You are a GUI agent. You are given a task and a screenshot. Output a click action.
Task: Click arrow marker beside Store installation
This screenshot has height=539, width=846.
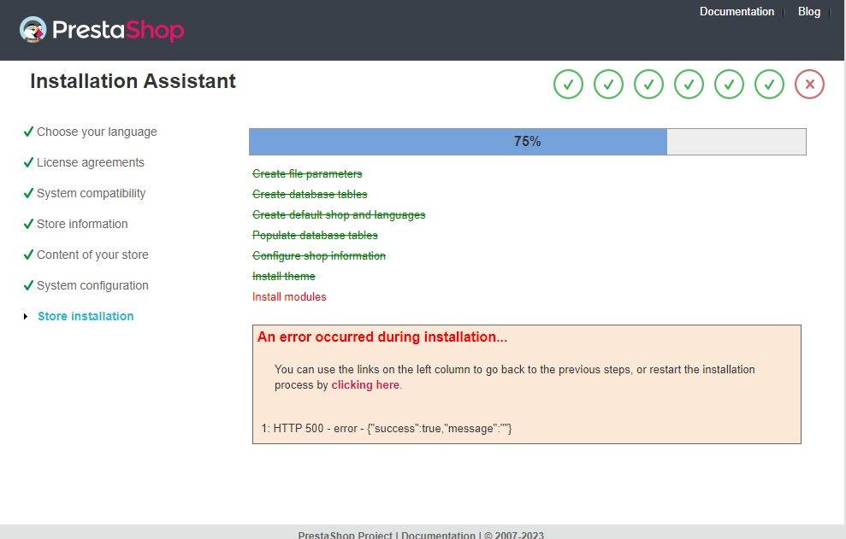point(26,316)
